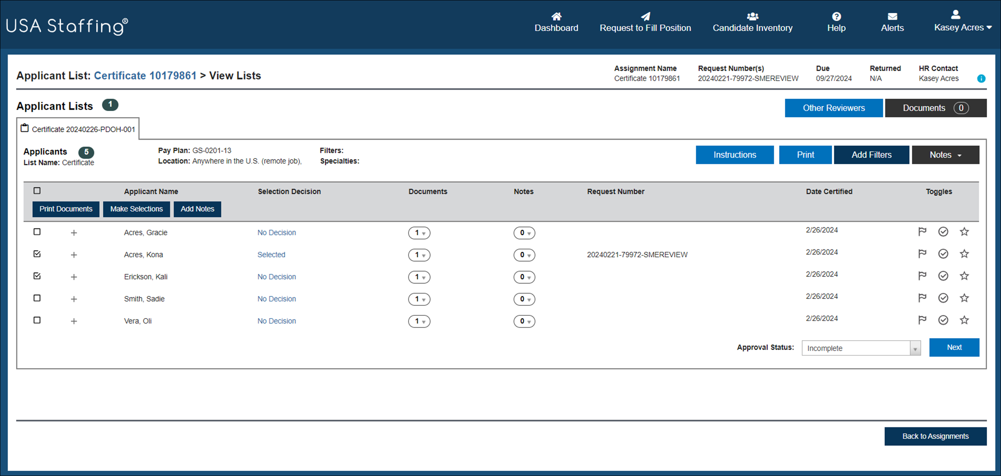This screenshot has height=476, width=1001.
Task: Open the Dashboard using the home icon
Action: pyautogui.click(x=556, y=16)
